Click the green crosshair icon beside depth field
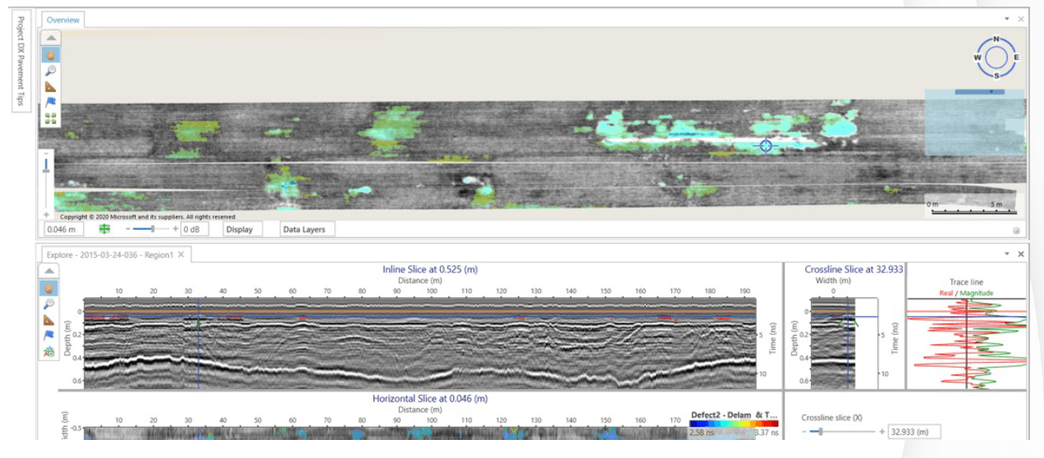Screen dimensions: 1044x458 pyautogui.click(x=104, y=230)
